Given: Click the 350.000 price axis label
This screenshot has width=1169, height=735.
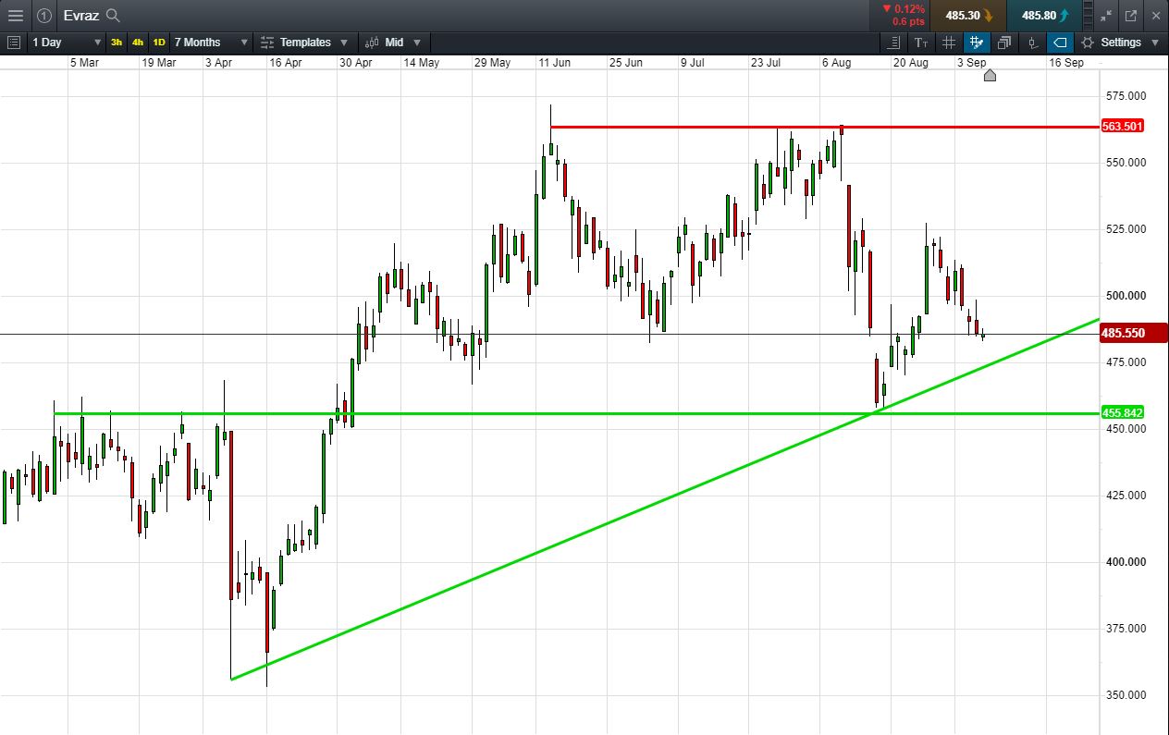Looking at the screenshot, I should (x=1126, y=695).
